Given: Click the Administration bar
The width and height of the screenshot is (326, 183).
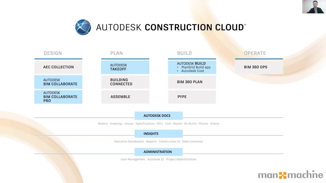Looking at the screenshot, I should point(159,152).
